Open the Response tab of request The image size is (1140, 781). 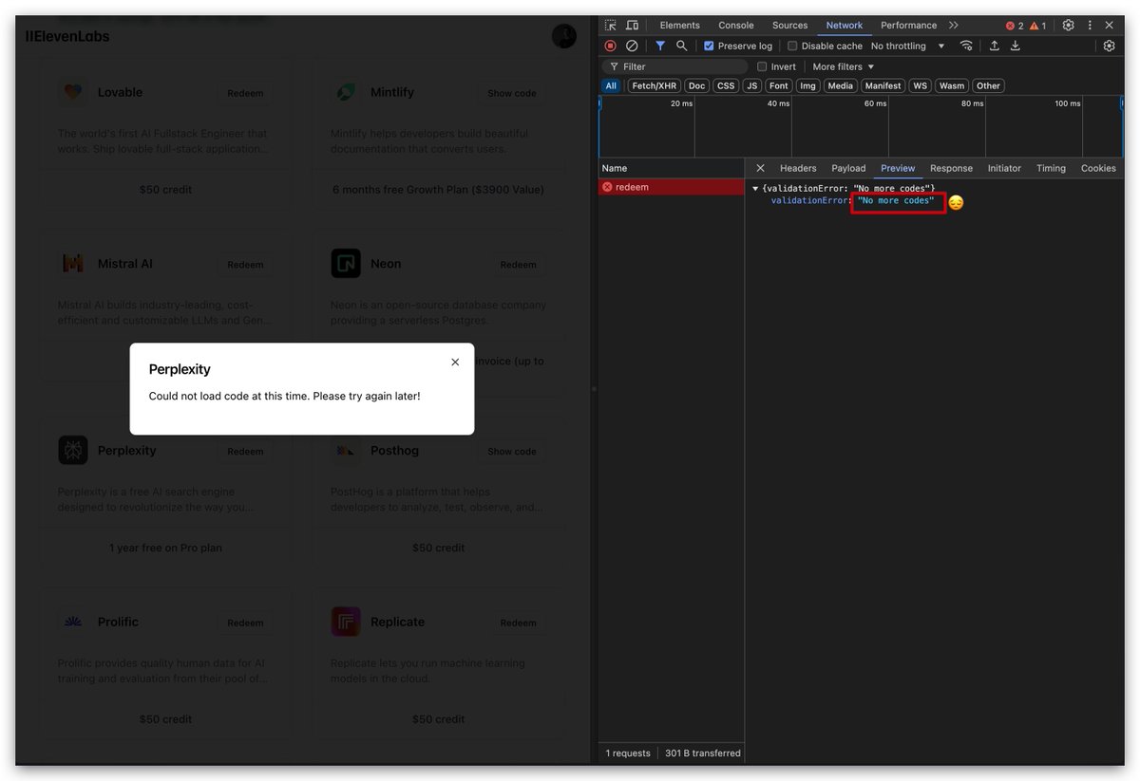[x=951, y=168]
